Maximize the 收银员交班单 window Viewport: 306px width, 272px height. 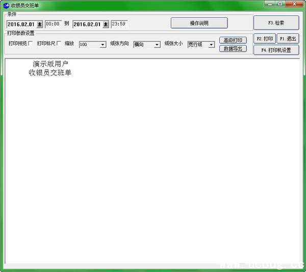coord(280,4)
